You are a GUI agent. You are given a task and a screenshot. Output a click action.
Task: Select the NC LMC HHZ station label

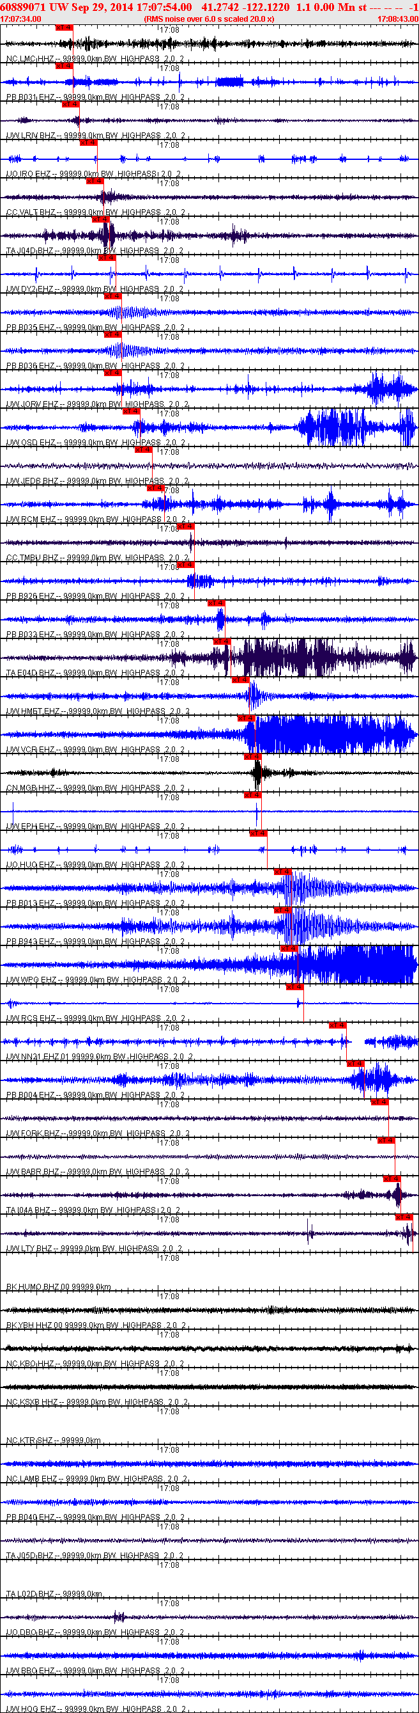[x=95, y=59]
